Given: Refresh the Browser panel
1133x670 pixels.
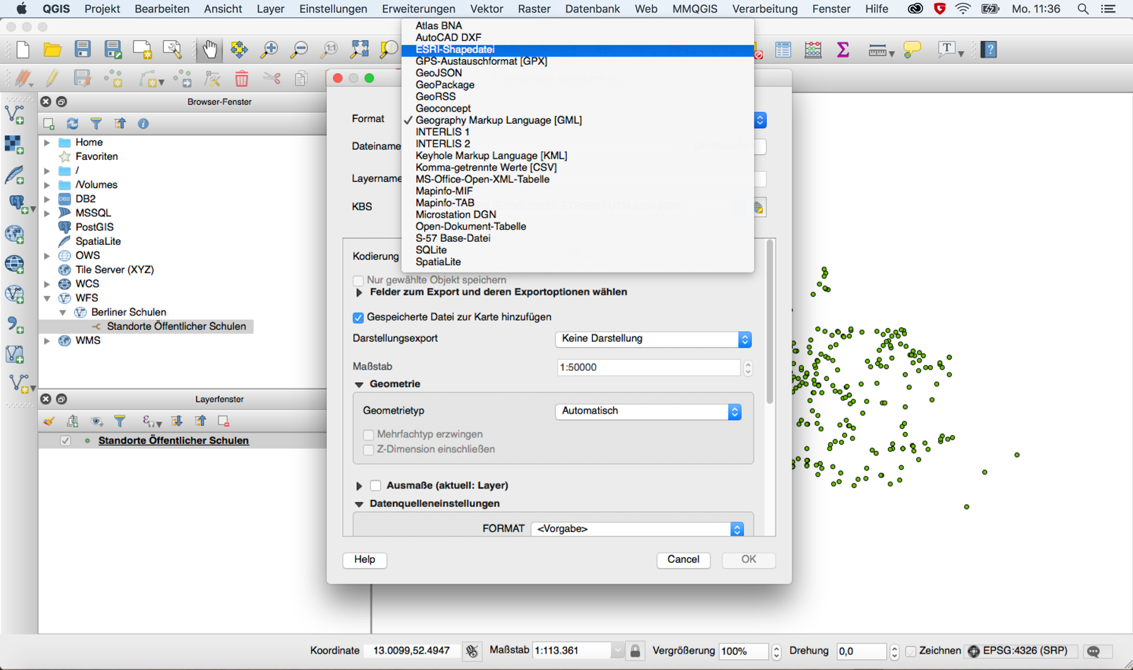Looking at the screenshot, I should pos(72,123).
